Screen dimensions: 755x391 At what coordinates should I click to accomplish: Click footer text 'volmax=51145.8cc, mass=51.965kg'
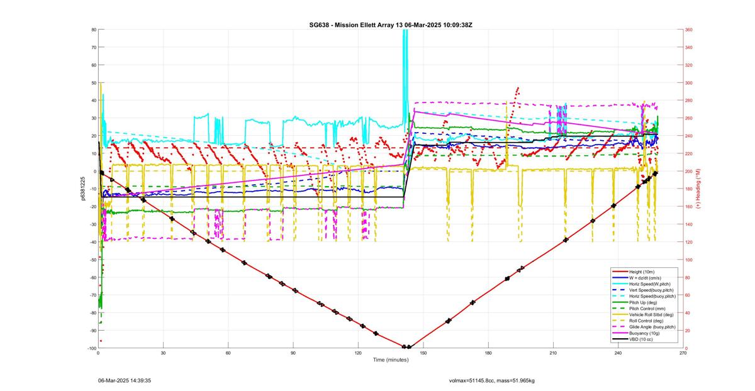(x=491, y=380)
